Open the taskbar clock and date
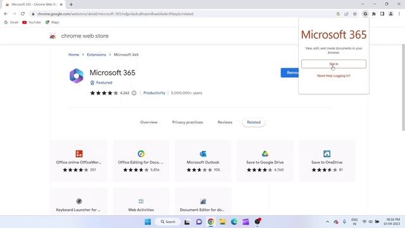Image resolution: width=405 pixels, height=228 pixels. [x=392, y=222]
